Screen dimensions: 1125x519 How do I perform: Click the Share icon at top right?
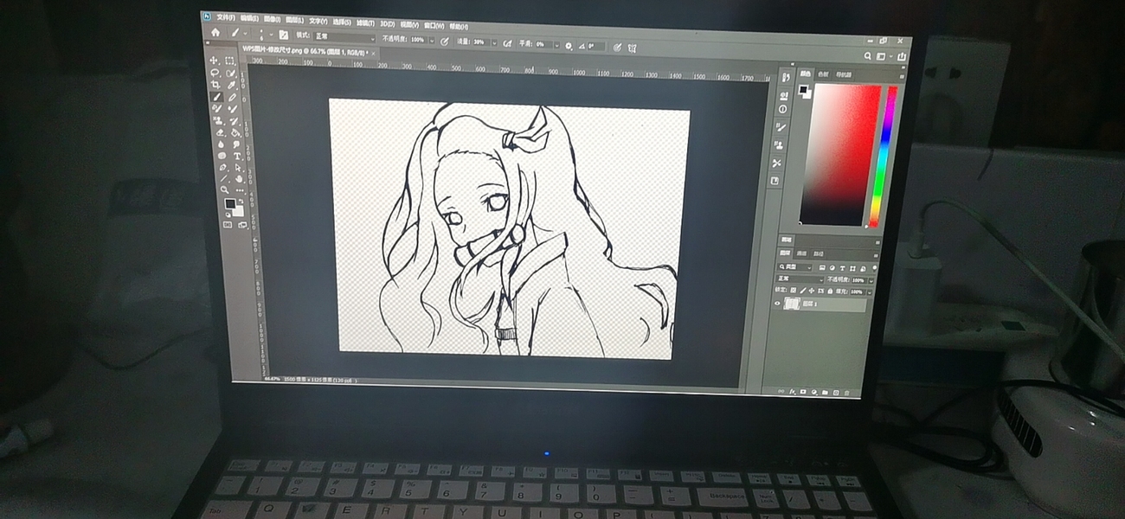tap(901, 56)
